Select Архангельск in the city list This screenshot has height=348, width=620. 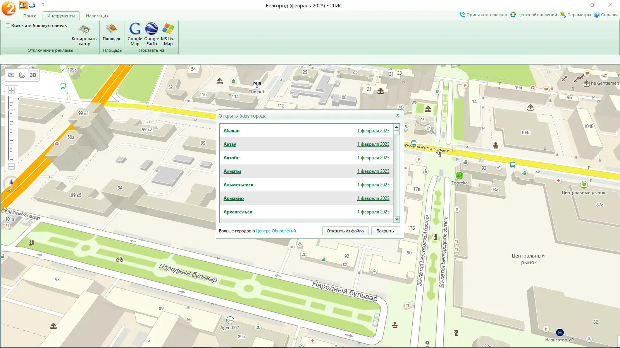[238, 212]
